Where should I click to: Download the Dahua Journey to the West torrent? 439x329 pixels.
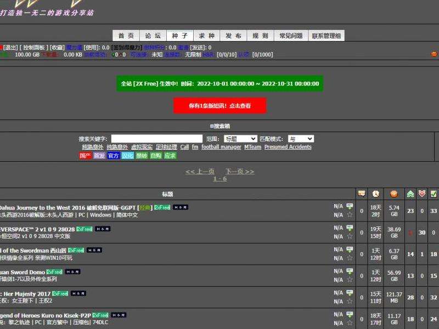click(350, 206)
